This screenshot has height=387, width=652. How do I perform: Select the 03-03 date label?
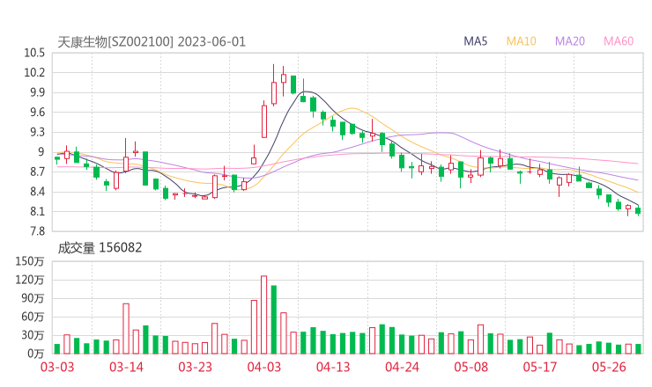pyautogui.click(x=57, y=367)
